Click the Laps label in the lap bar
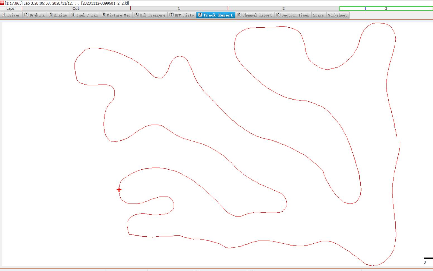Image resolution: width=433 pixels, height=271 pixels. coord(10,8)
